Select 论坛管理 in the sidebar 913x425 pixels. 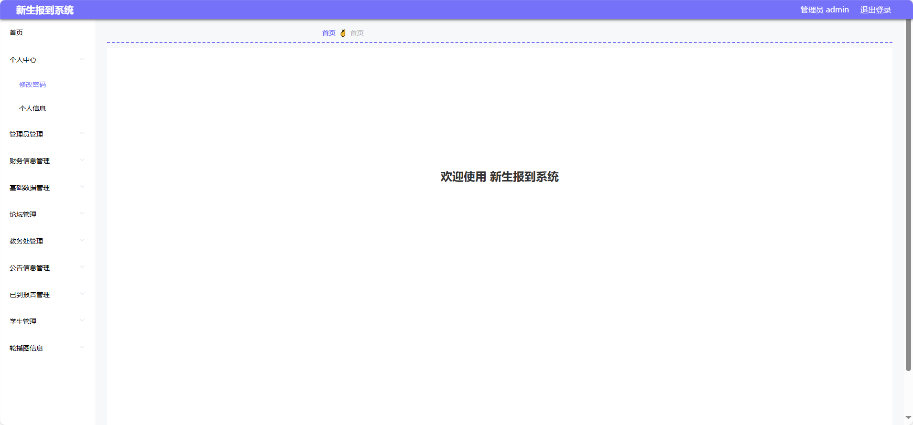23,214
